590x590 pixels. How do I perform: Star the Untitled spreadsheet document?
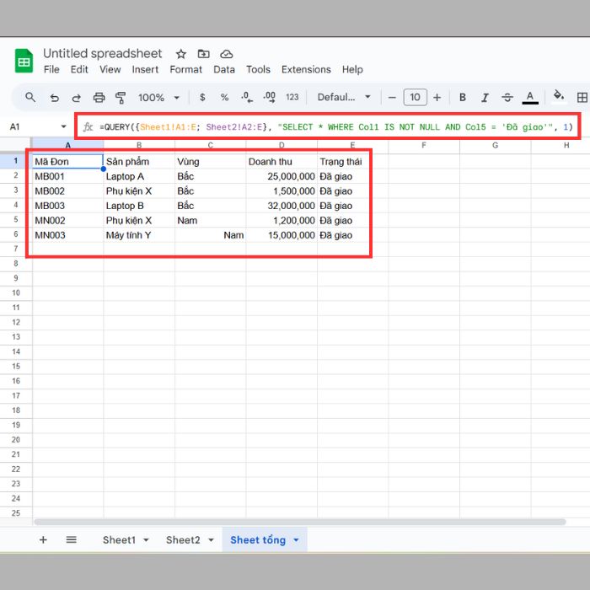pyautogui.click(x=181, y=54)
